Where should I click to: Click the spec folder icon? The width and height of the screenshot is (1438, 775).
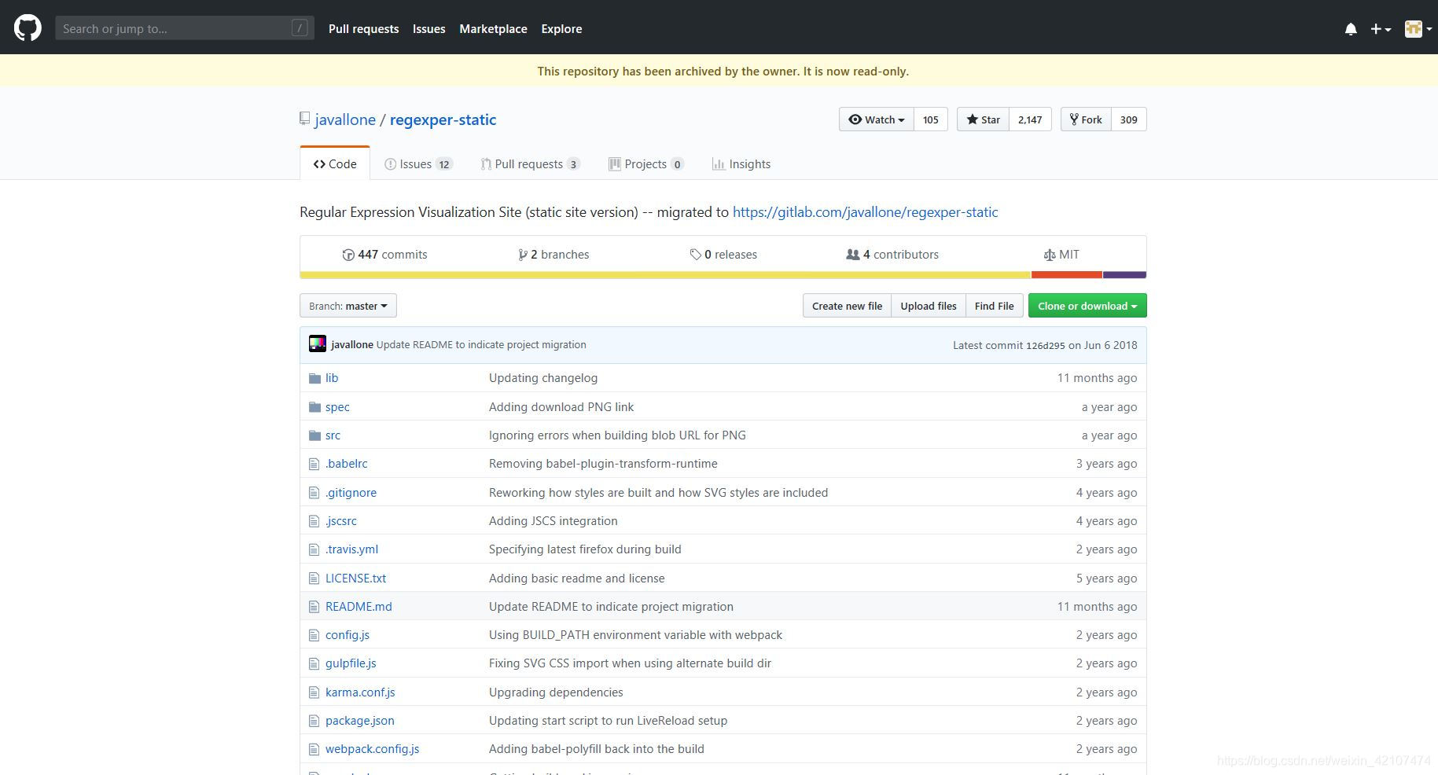click(x=315, y=407)
